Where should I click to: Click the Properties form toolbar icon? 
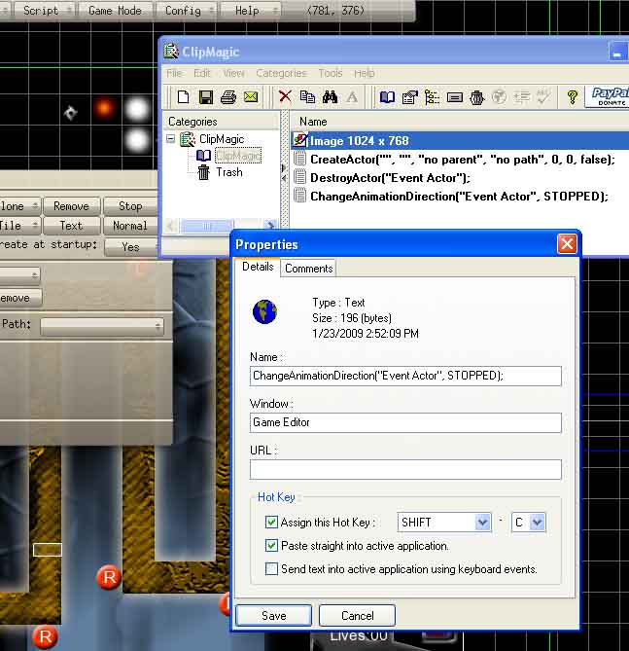click(x=410, y=97)
